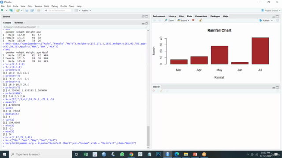
Task: Click the Open File folder icon
Action: (x=18, y=11)
